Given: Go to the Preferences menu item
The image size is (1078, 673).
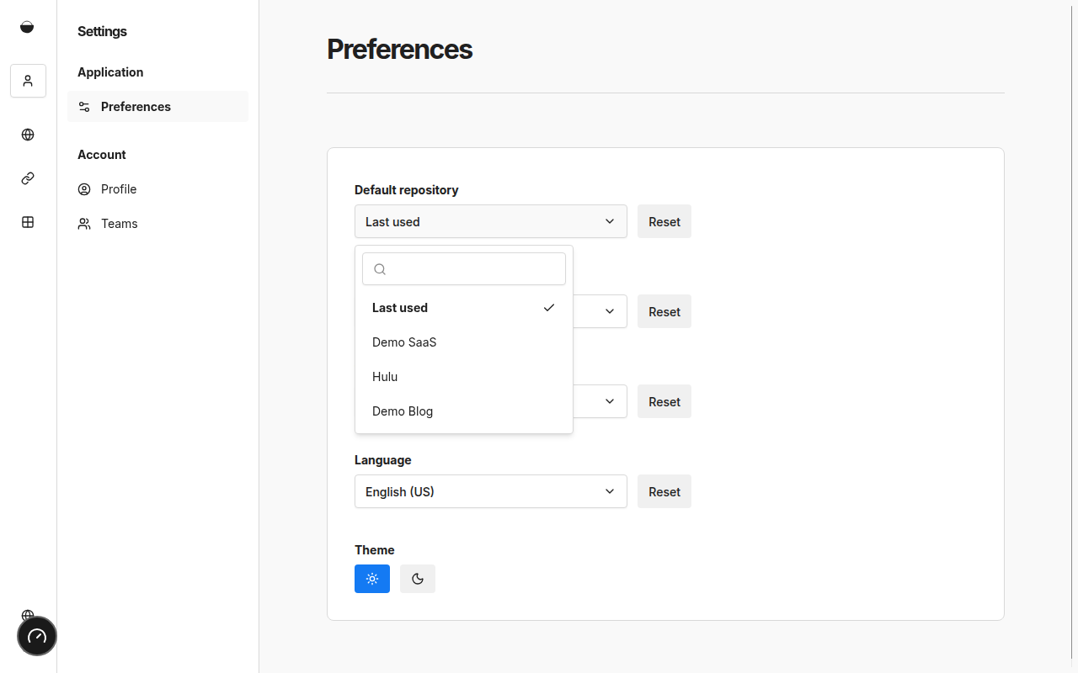Looking at the screenshot, I should pyautogui.click(x=135, y=106).
